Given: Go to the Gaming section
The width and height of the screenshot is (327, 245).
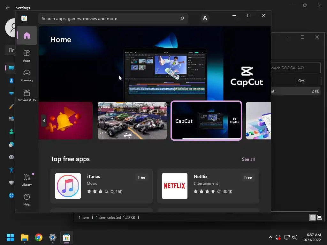Looking at the screenshot, I should coord(27,76).
